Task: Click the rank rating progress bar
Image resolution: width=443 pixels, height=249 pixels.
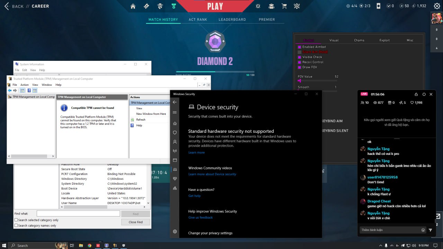Action: pyautogui.click(x=215, y=72)
